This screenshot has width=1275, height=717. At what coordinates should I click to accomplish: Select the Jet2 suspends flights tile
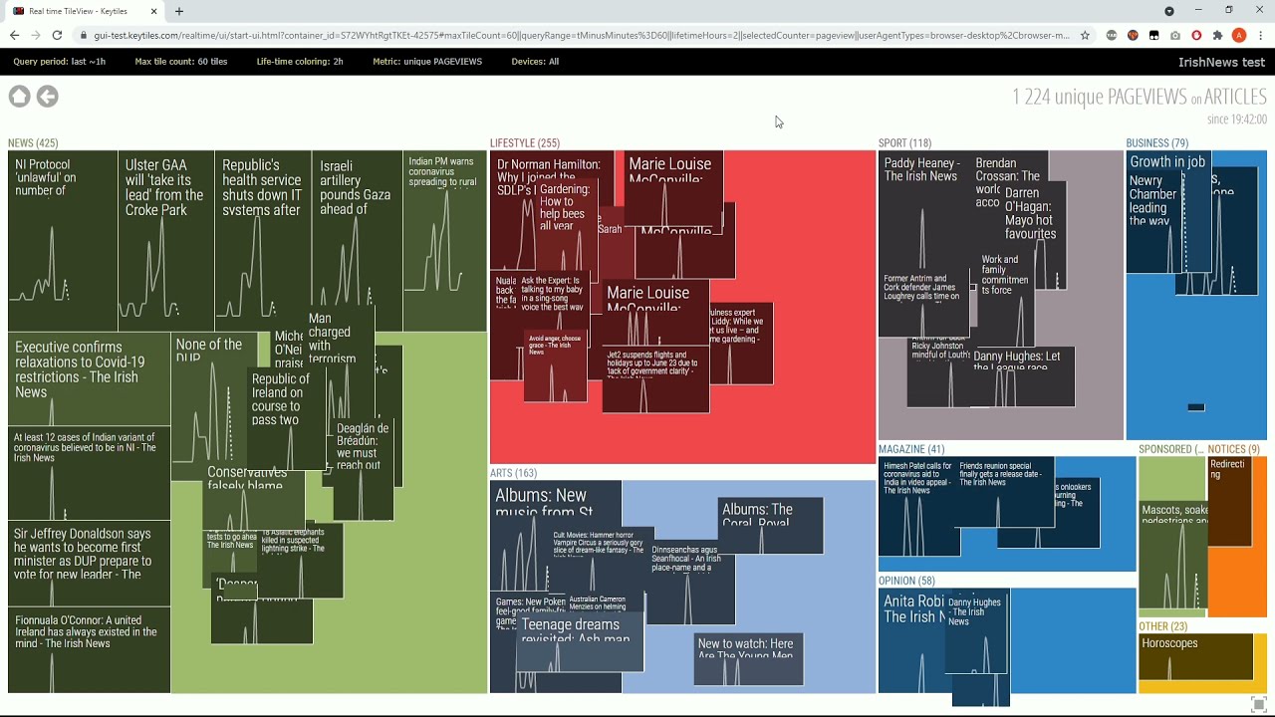click(655, 379)
